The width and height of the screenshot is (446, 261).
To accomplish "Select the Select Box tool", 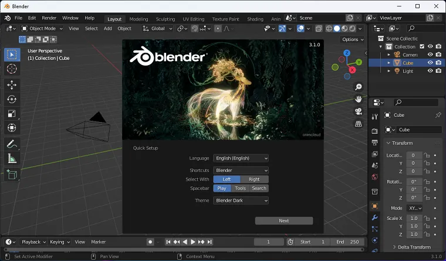I will (x=12, y=55).
